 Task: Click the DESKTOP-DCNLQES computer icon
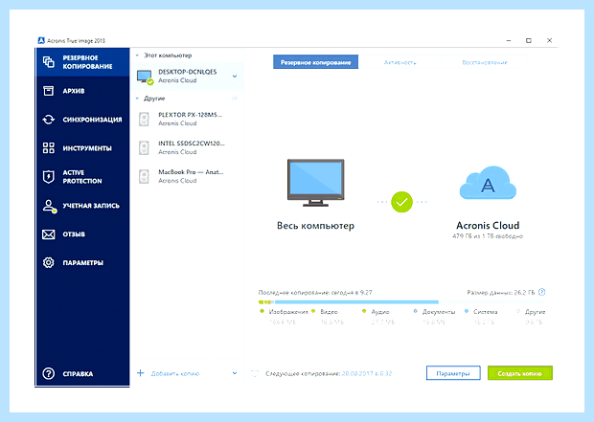coord(145,78)
